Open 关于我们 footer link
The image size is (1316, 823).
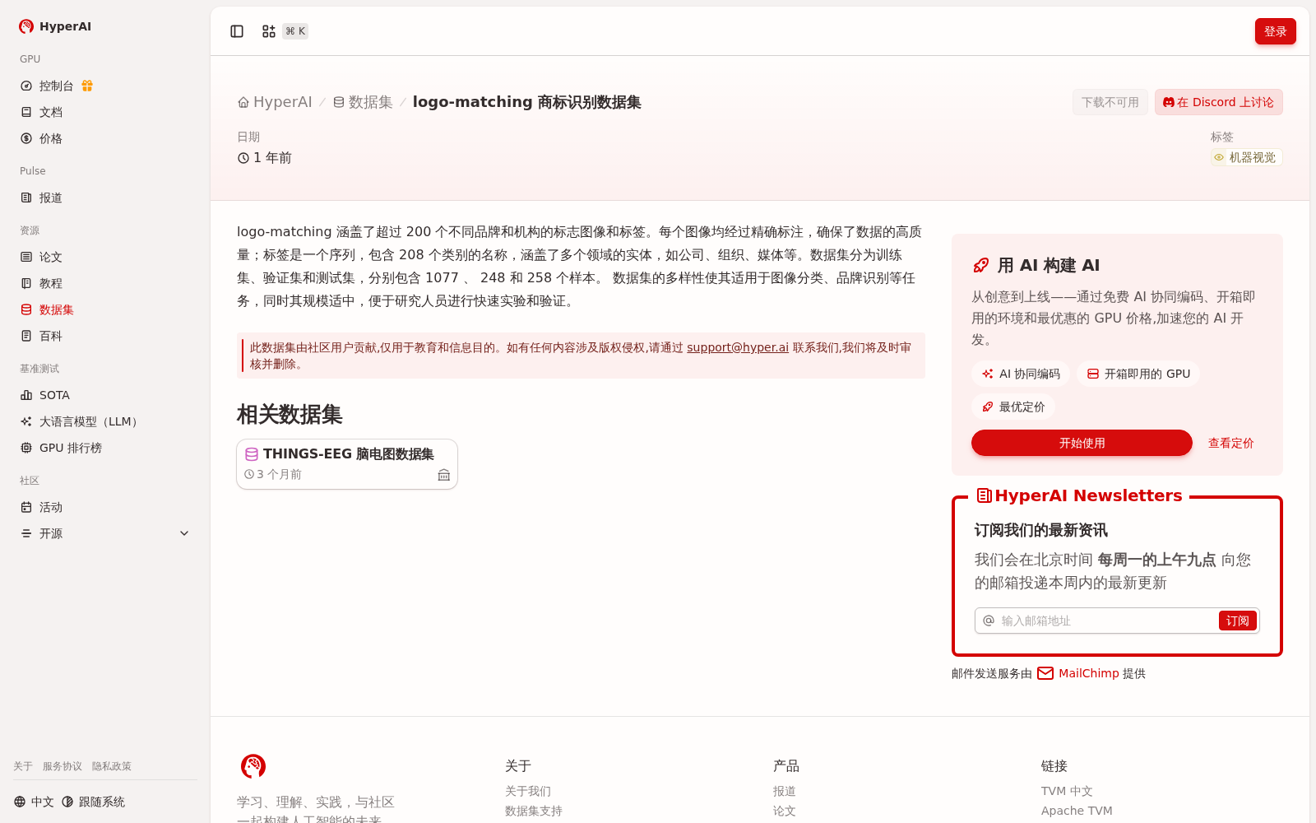click(x=528, y=791)
